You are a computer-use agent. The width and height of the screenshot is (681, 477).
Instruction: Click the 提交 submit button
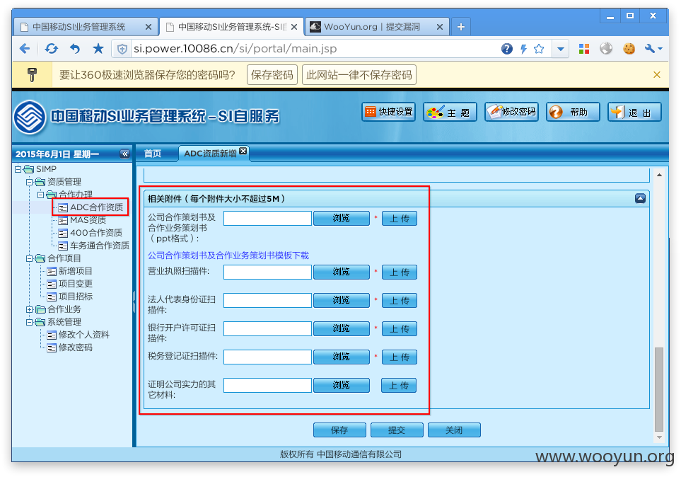click(397, 430)
